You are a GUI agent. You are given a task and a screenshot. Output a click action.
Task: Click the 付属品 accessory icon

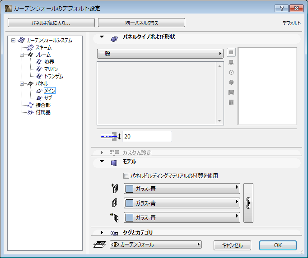coord(30,112)
